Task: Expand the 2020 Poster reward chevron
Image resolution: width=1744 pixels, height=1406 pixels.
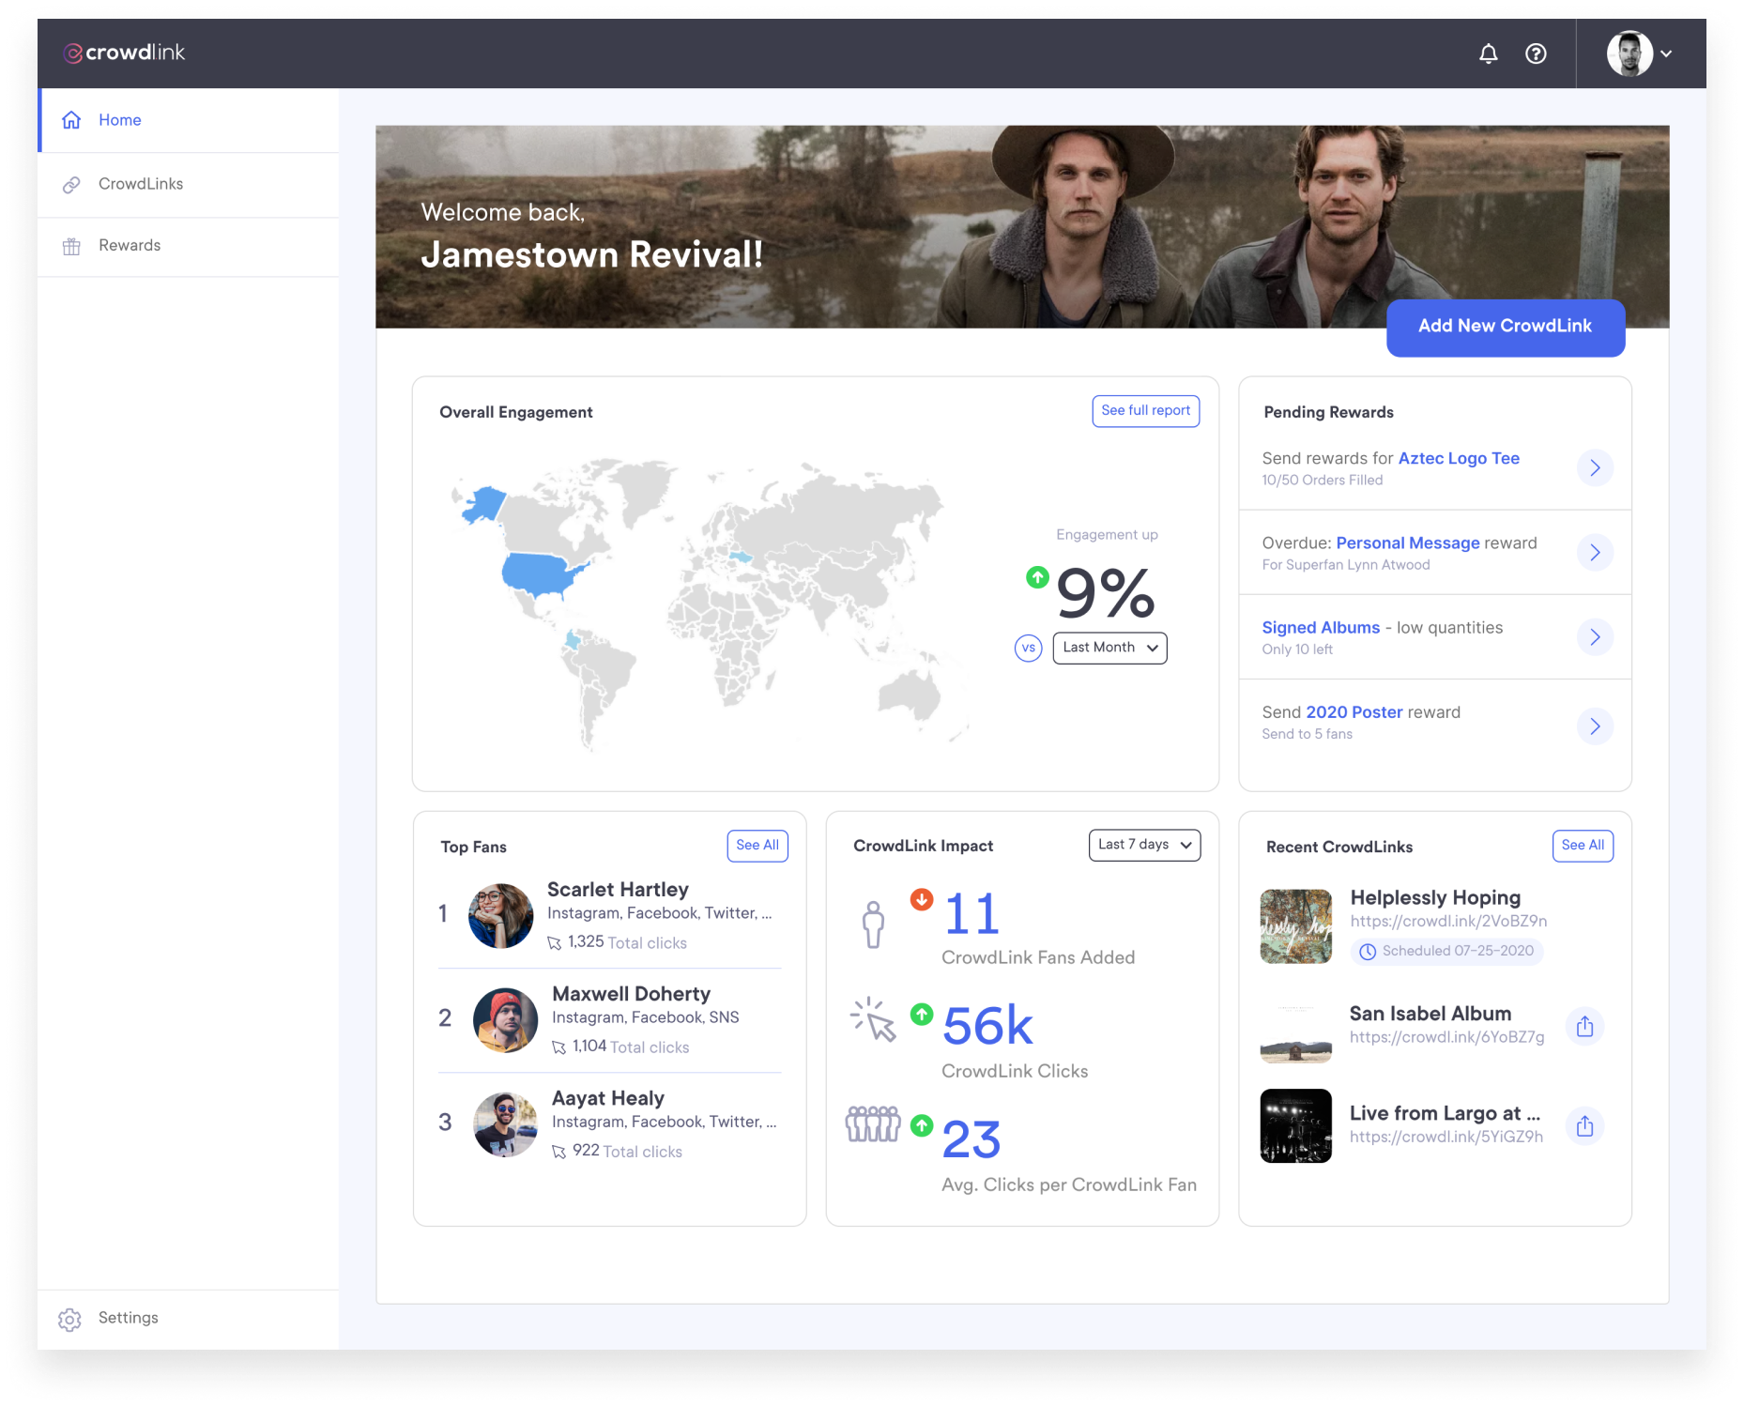Action: [1595, 726]
